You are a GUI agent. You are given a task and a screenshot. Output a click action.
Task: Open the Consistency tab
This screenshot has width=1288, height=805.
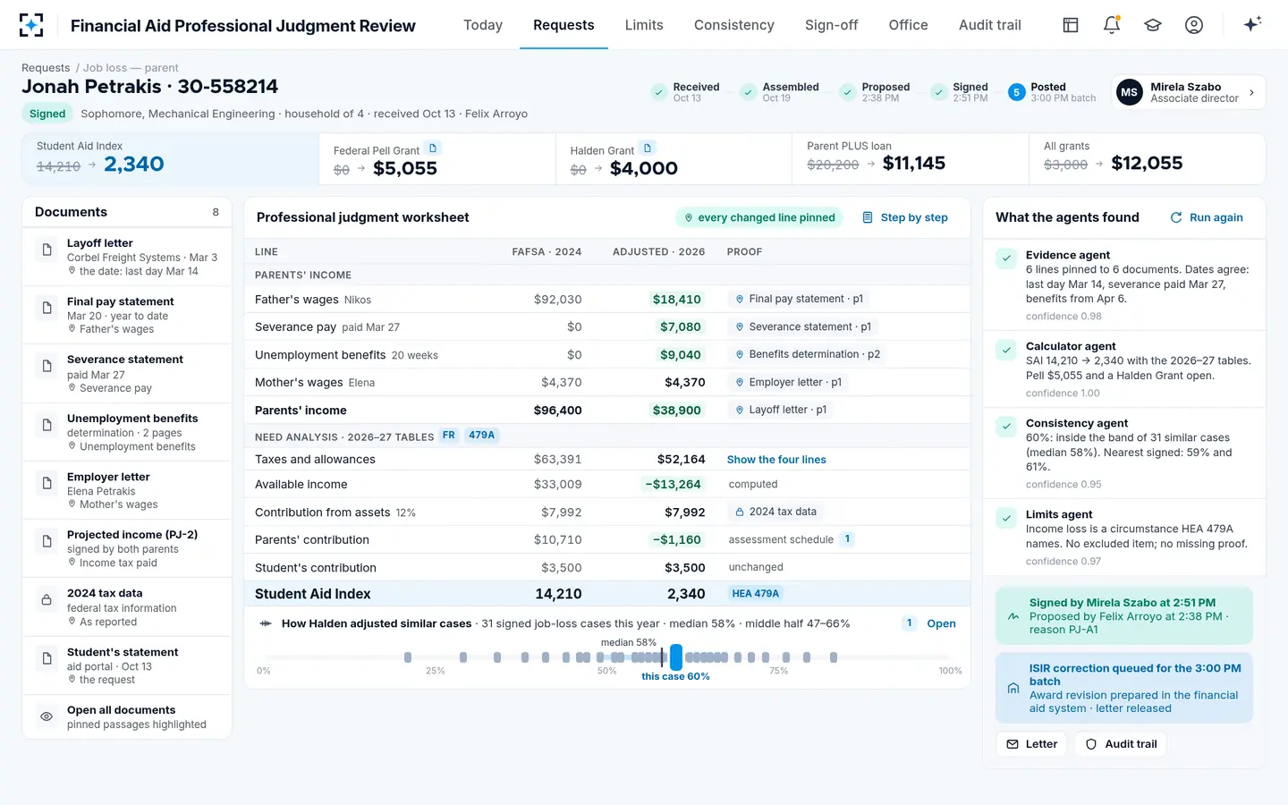tap(734, 25)
